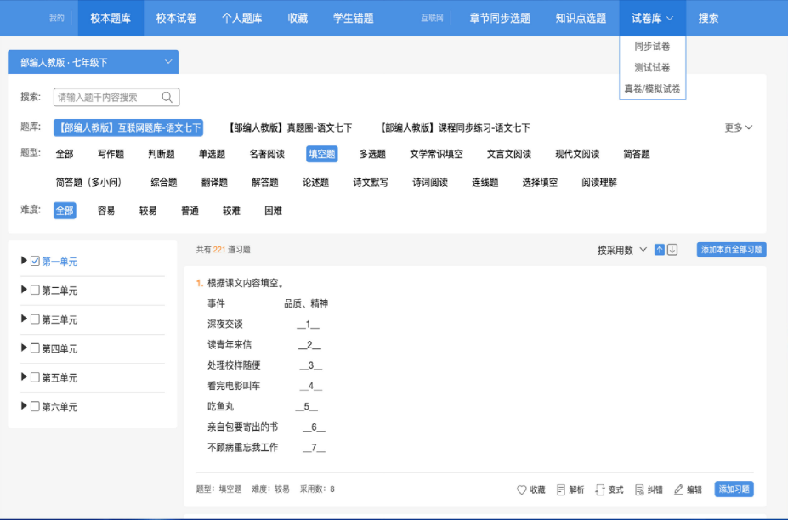Expand the 更多 question bank list

(738, 128)
